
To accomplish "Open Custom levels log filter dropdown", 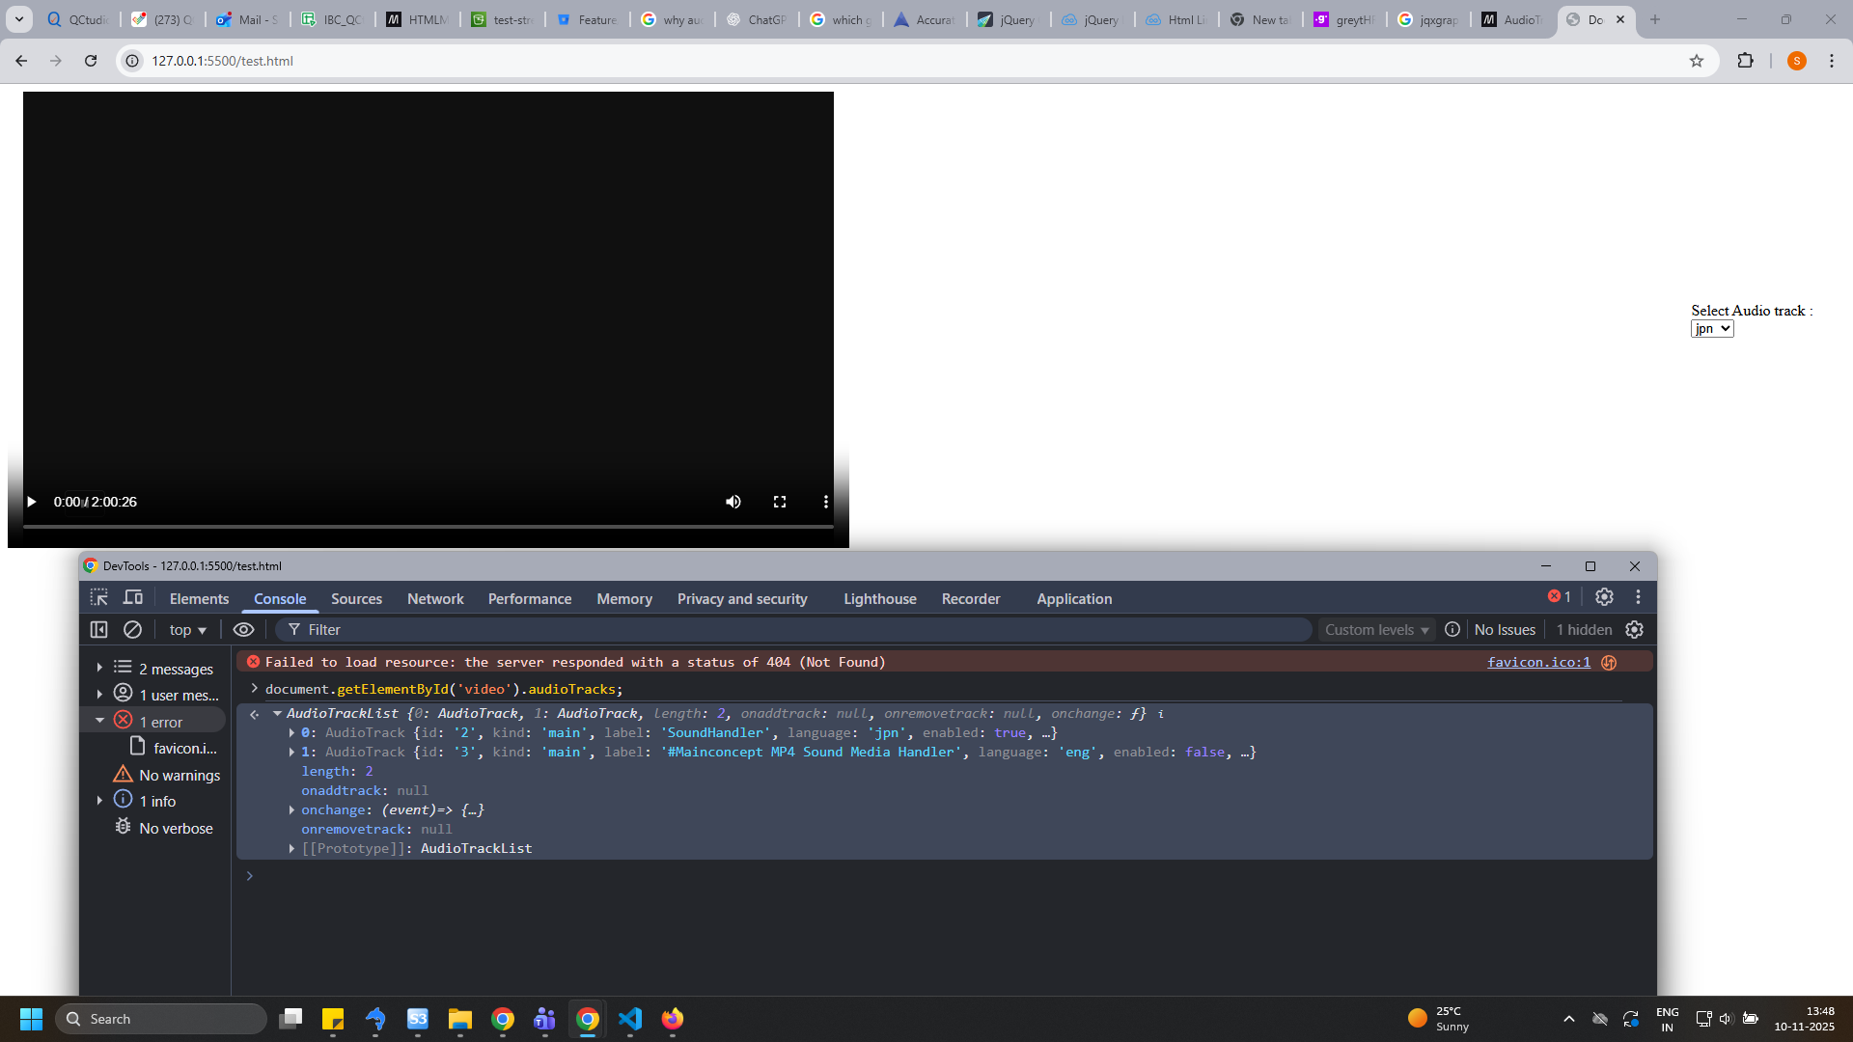I will pyautogui.click(x=1376, y=629).
